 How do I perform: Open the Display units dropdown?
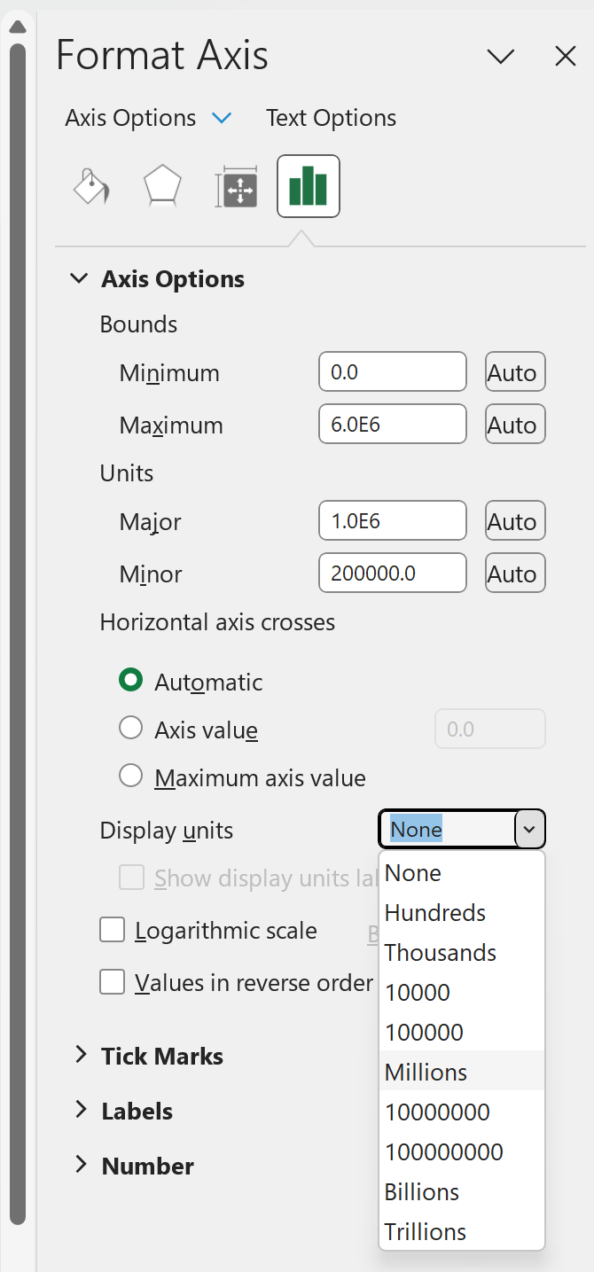(528, 828)
